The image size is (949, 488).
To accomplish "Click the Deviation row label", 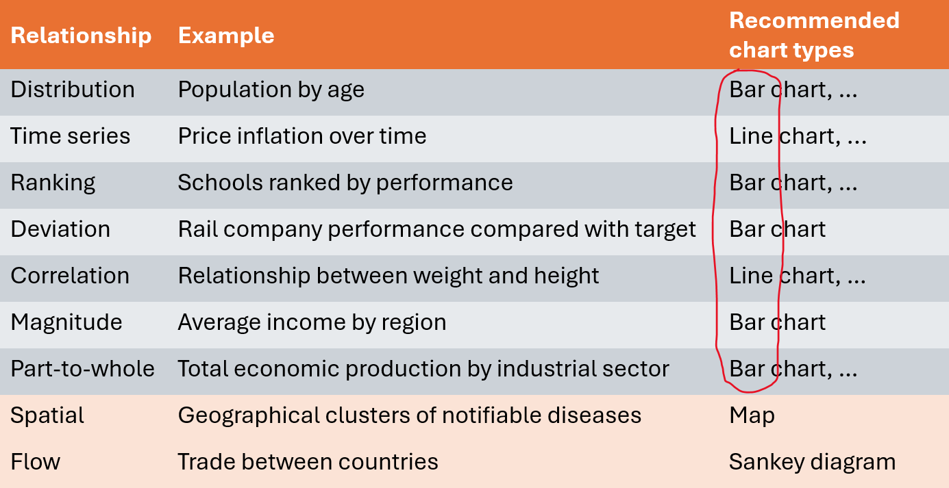I will tap(60, 229).
